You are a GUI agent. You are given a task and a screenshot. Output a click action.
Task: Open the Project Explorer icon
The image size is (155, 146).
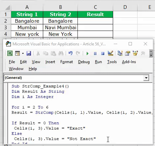point(120,53)
